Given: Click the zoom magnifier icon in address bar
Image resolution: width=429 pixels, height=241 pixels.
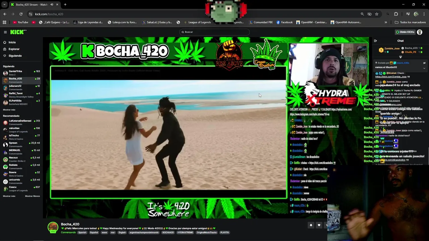Looking at the screenshot, I should point(362,14).
